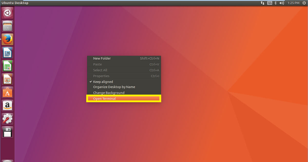Open the keyboard input indicator
Image resolution: width=308 pixels, height=162 pixels.
point(269,3)
